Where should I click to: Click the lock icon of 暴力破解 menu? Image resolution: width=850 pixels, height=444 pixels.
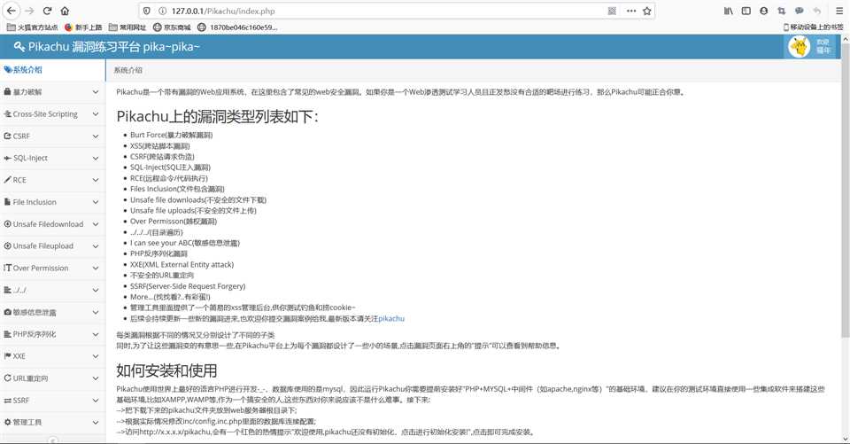7,92
